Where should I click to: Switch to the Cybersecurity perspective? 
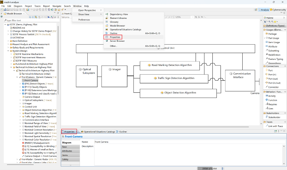pyautogui.click(x=278, y=10)
